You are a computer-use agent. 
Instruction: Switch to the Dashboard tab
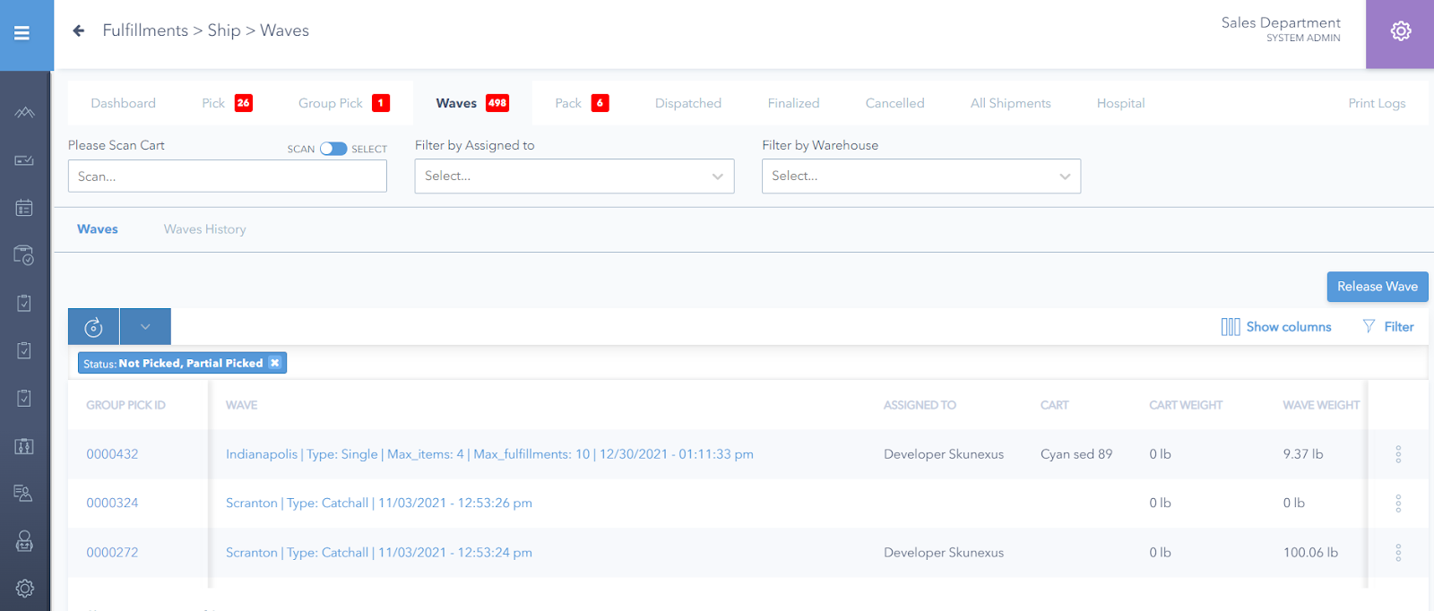pos(123,103)
